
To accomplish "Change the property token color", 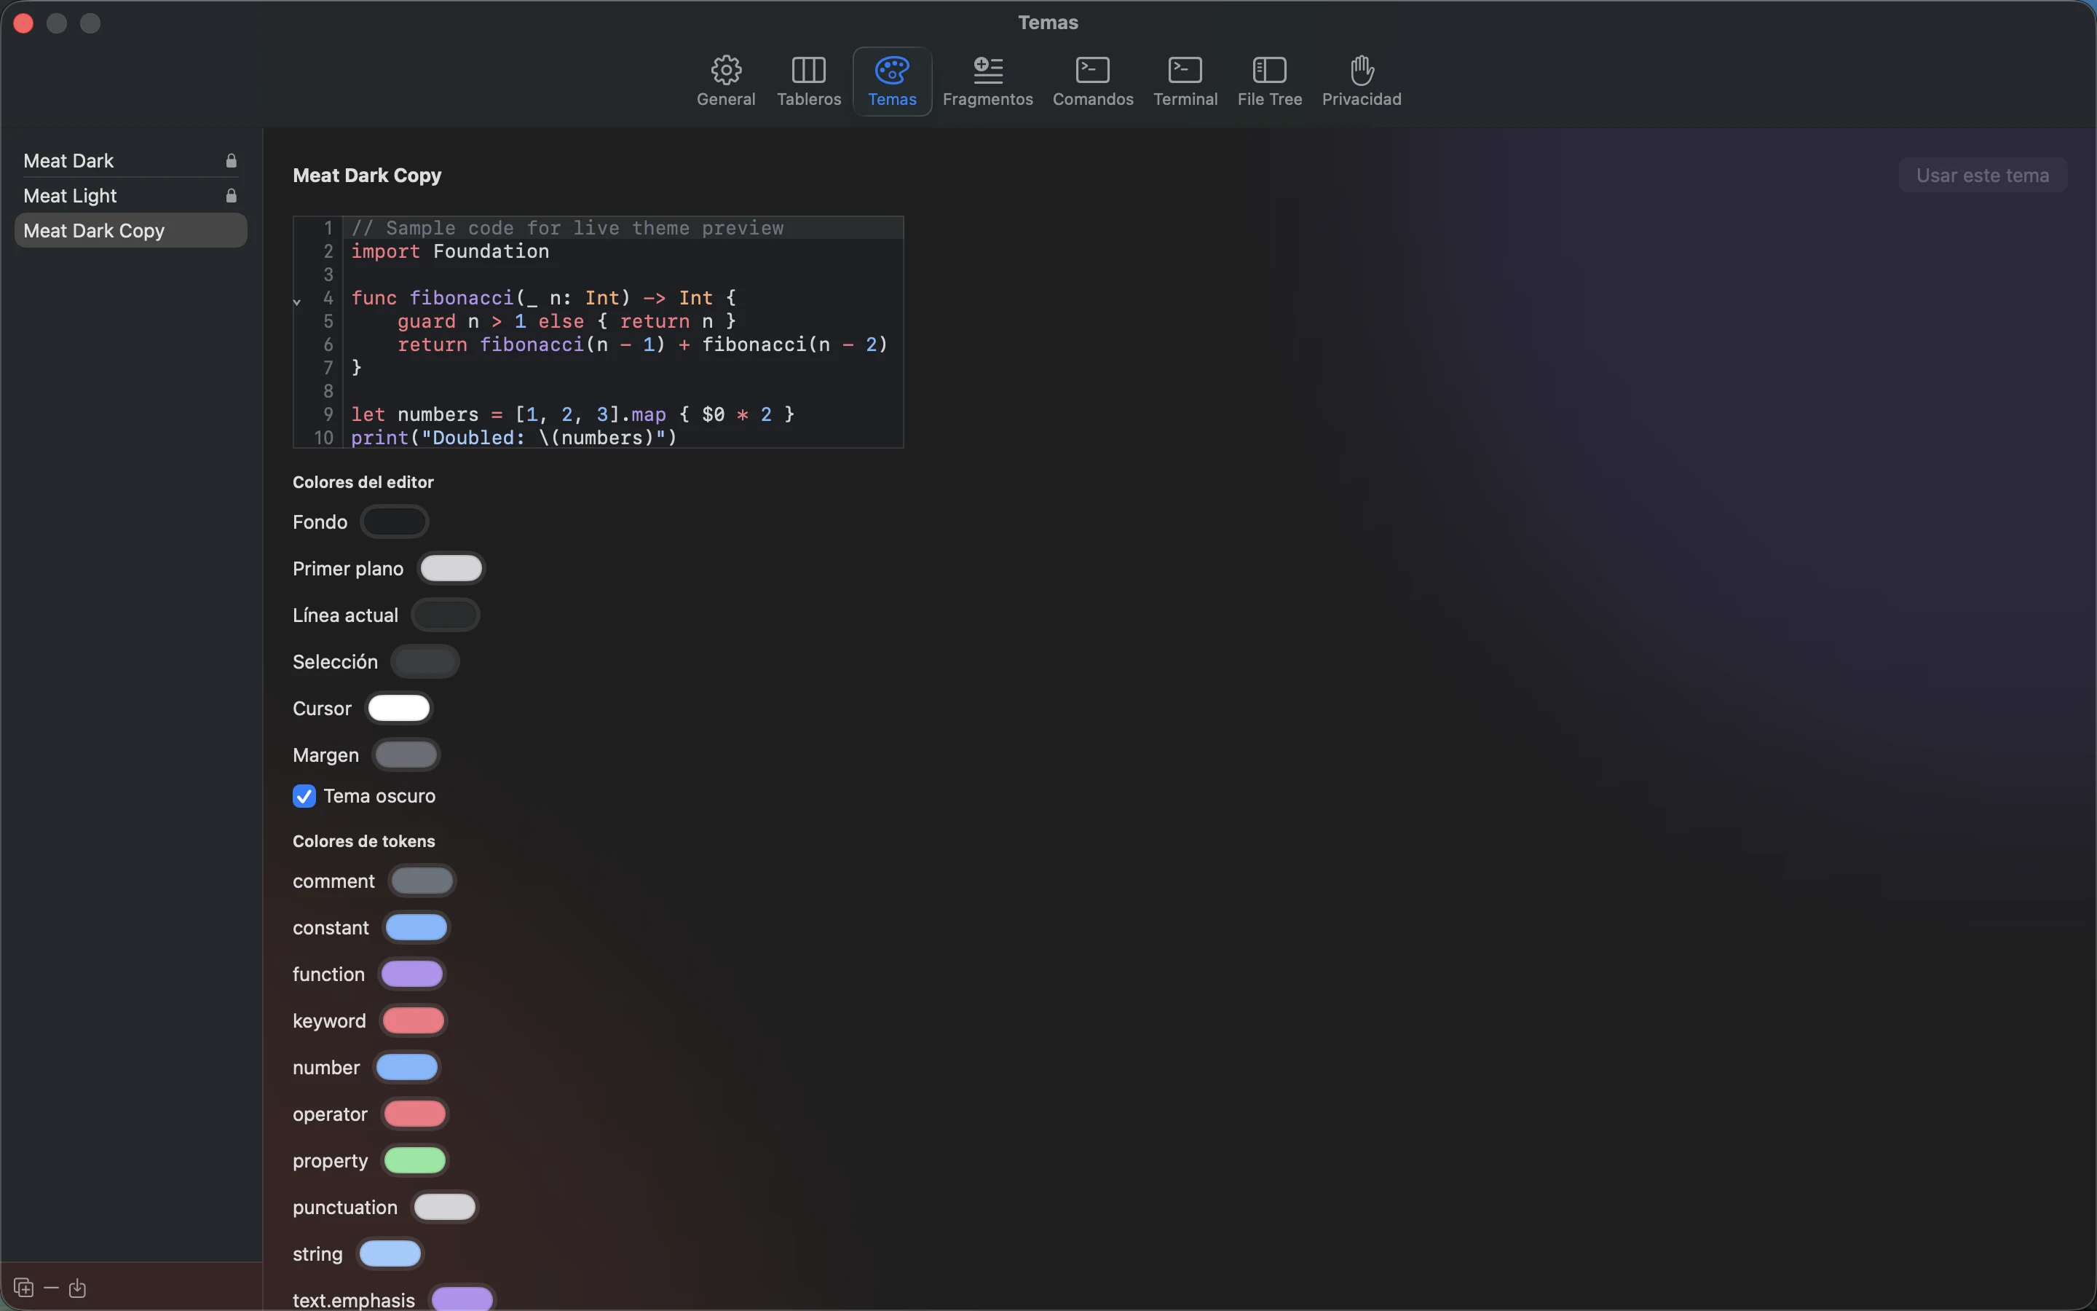I will coord(415,1161).
